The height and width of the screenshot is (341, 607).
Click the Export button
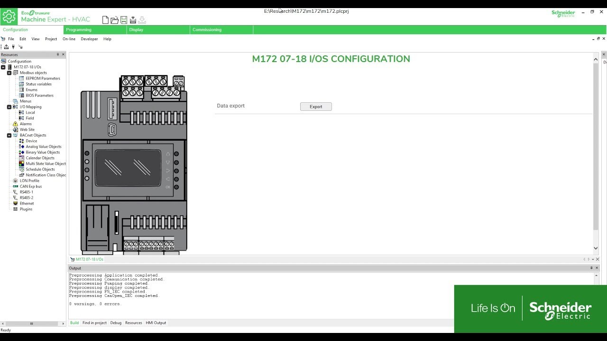point(316,107)
